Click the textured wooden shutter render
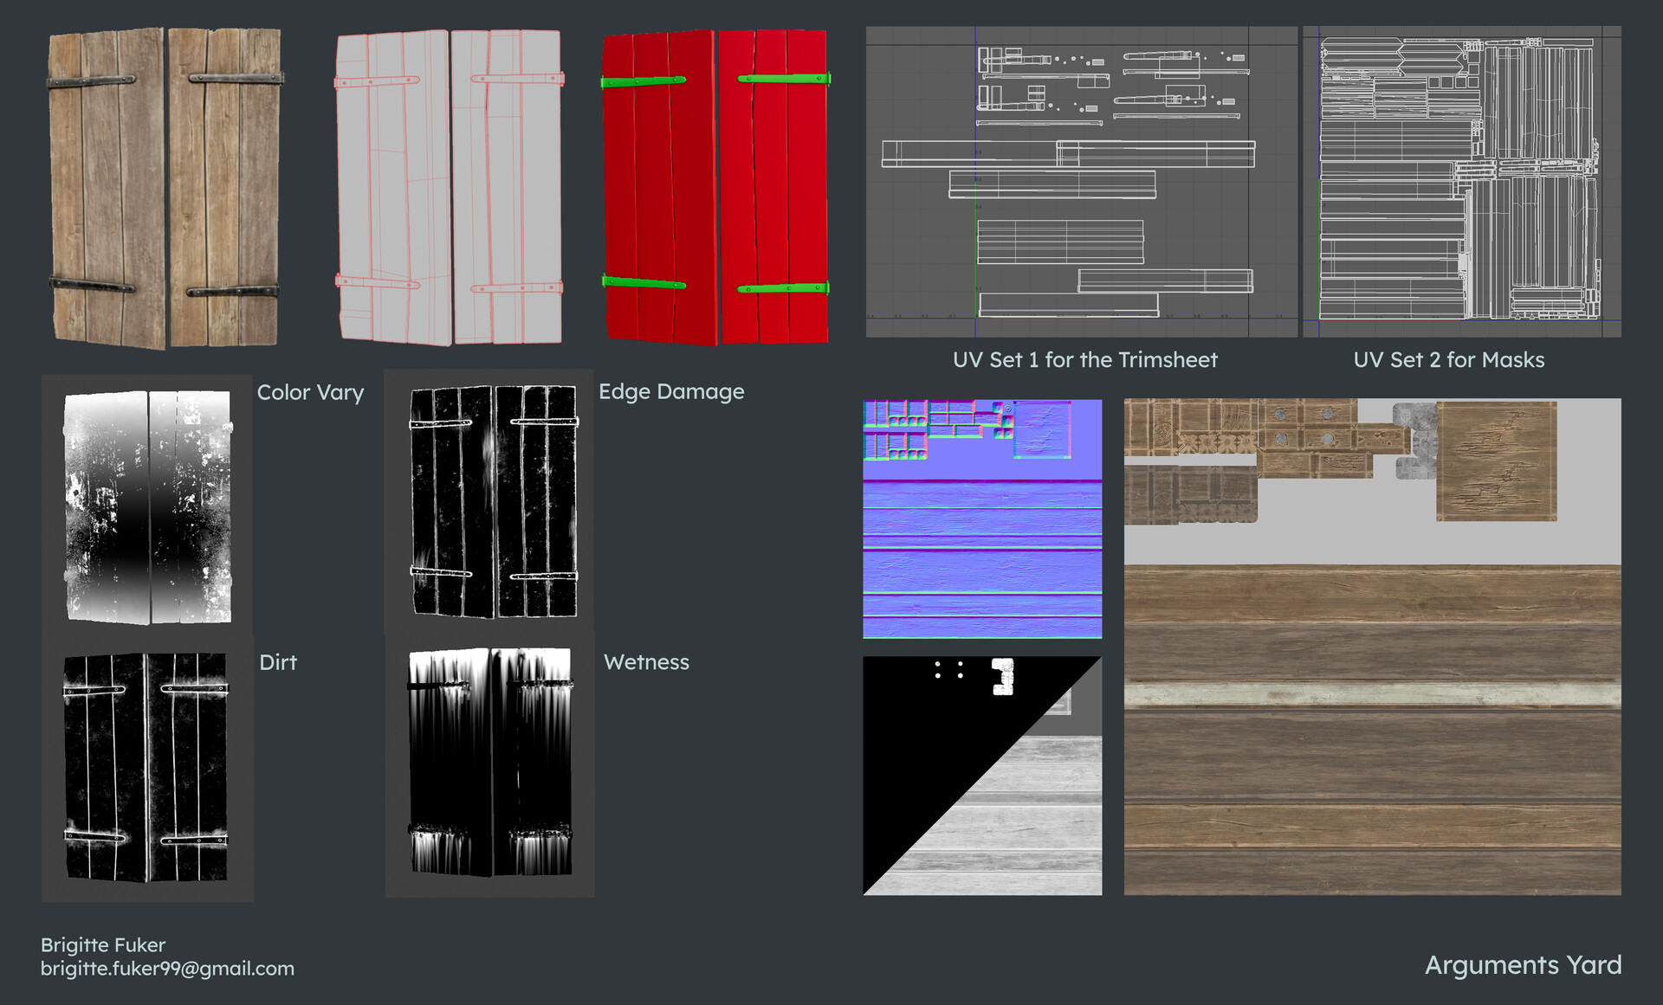This screenshot has width=1663, height=1005. (165, 186)
